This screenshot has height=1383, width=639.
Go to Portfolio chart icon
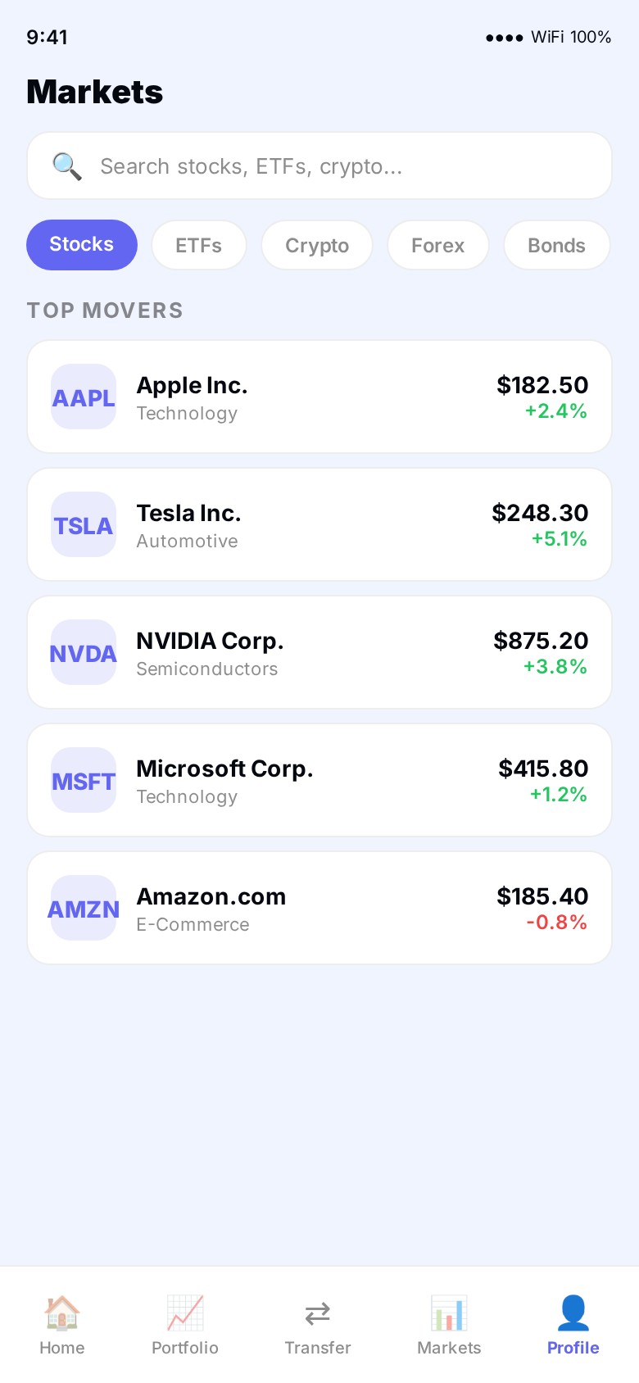(185, 1313)
